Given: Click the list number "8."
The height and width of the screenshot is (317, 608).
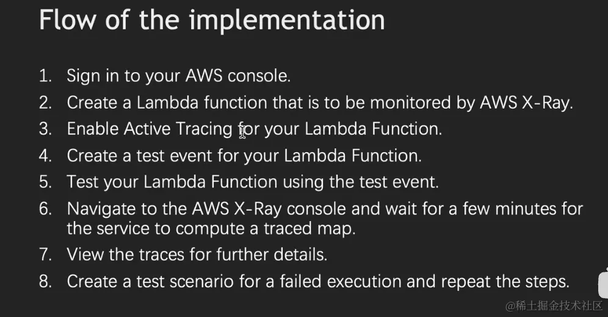Looking at the screenshot, I should pyautogui.click(x=46, y=281).
